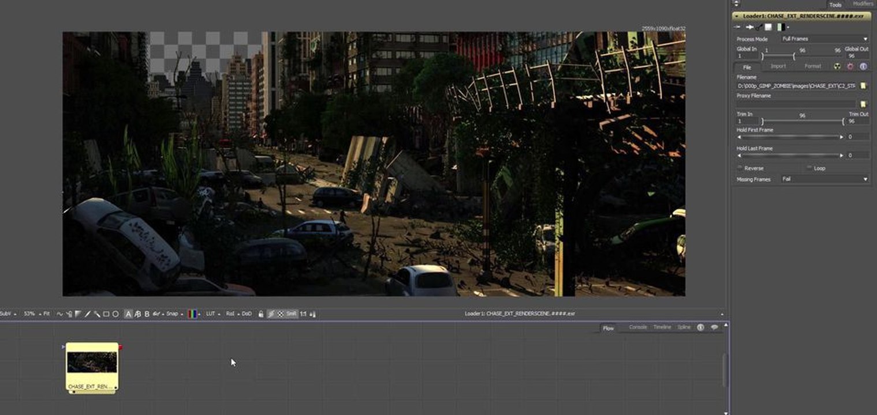
Task: Toggle the checkerboard transparency icon
Action: [281, 314]
